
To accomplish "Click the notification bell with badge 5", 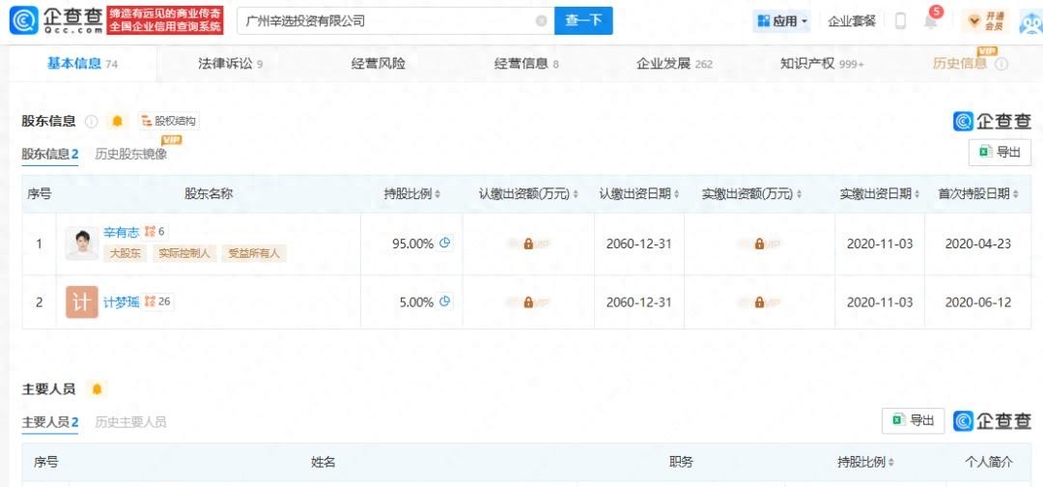I will pyautogui.click(x=930, y=21).
